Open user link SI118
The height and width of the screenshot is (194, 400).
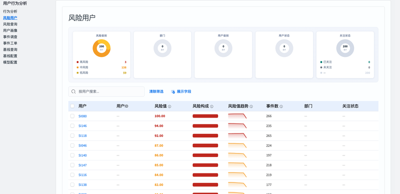point(82,136)
